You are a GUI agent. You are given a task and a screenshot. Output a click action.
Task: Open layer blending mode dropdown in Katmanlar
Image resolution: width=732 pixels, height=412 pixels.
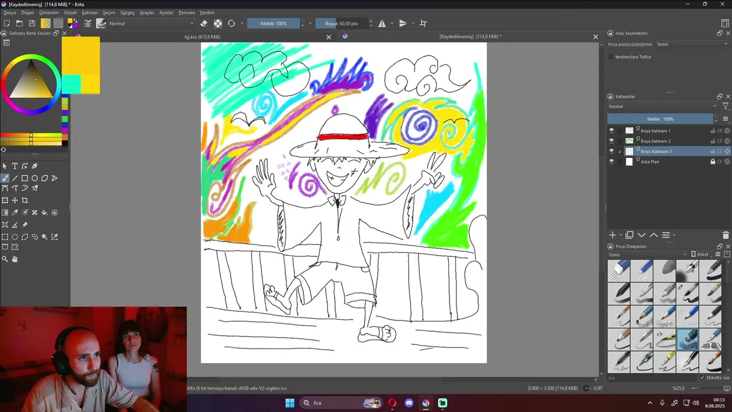pos(662,106)
